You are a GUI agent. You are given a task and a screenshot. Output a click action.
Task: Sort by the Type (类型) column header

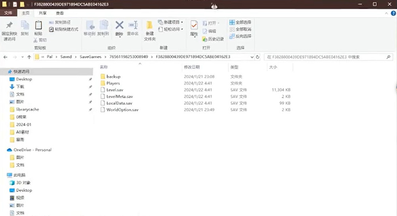click(234, 67)
